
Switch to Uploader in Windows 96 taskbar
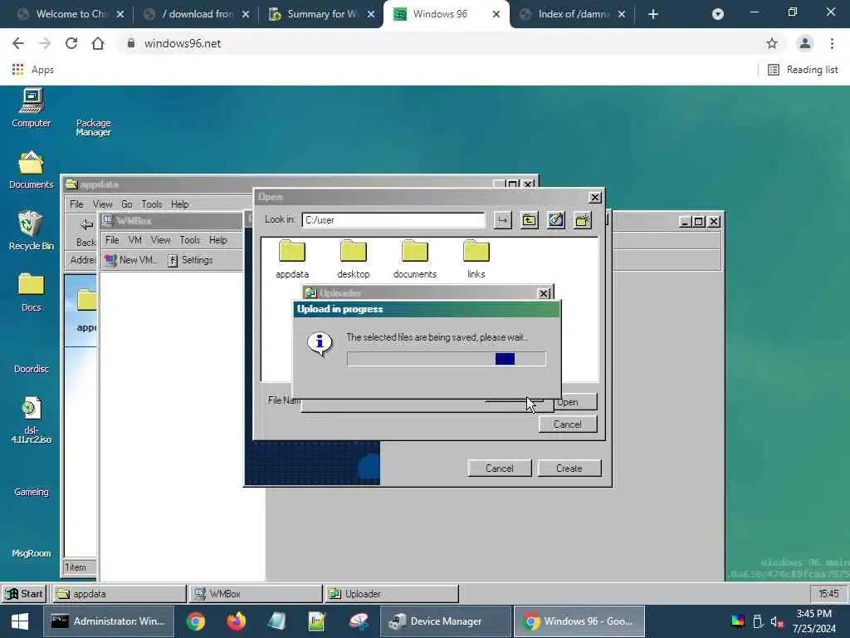click(x=392, y=594)
